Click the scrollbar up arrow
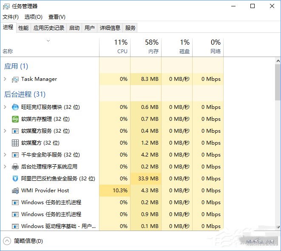Screen dimensions: 281x251 coord(278,61)
